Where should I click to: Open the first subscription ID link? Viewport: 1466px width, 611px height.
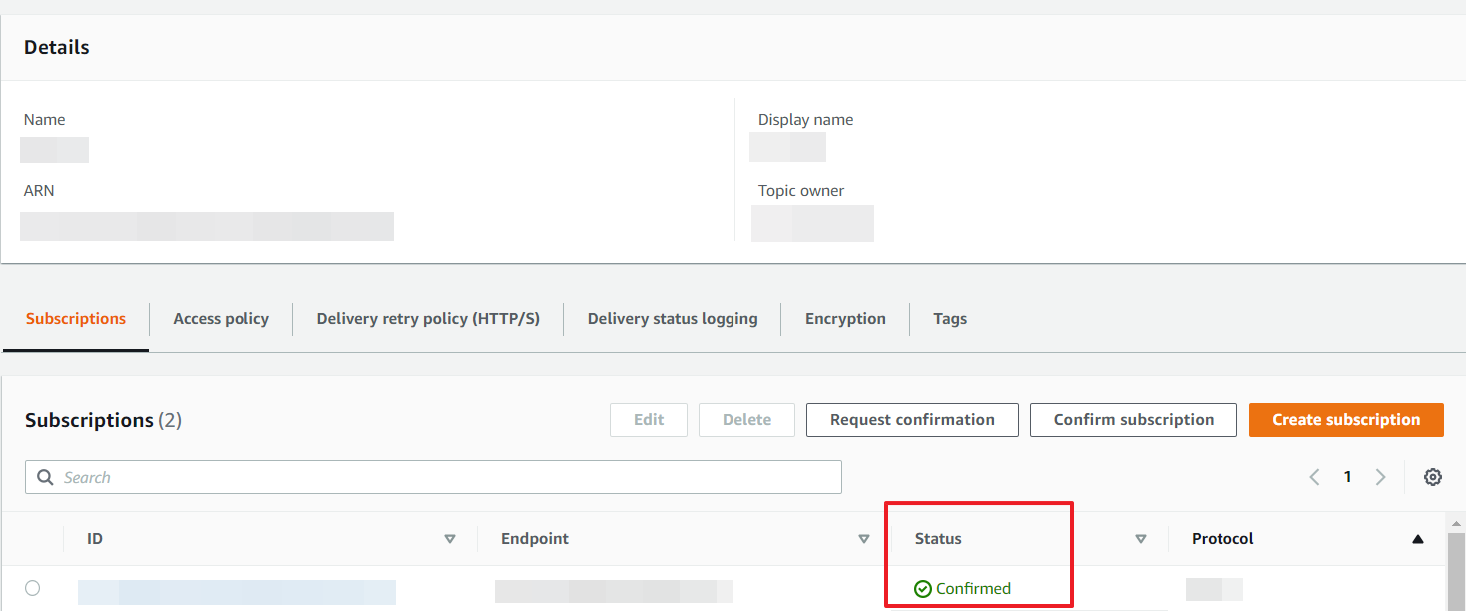point(237,592)
